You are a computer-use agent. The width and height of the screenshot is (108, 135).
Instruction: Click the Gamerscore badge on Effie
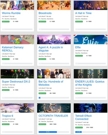tap(79, 56)
